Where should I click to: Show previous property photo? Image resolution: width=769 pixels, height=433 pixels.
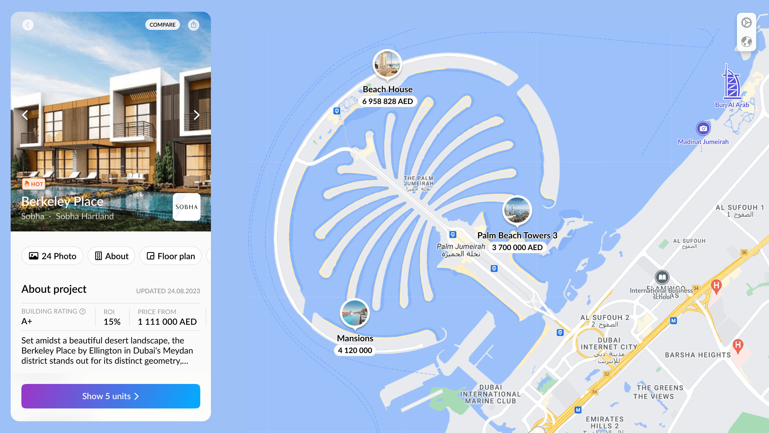(25, 115)
